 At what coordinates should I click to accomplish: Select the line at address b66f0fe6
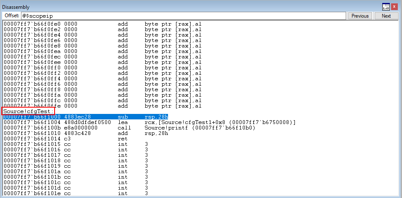102,40
